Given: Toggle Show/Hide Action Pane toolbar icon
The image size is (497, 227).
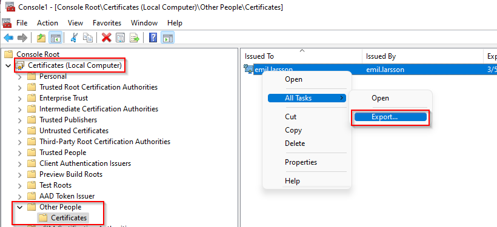Looking at the screenshot, I should [167, 38].
